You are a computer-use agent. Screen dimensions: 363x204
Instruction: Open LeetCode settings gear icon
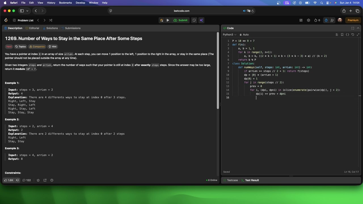coord(309,20)
